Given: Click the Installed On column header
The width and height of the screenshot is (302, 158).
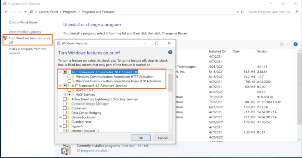Looking at the screenshot, I should pos(217,51).
